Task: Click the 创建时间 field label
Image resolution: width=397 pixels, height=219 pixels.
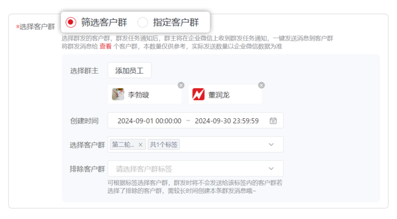Action: click(84, 121)
